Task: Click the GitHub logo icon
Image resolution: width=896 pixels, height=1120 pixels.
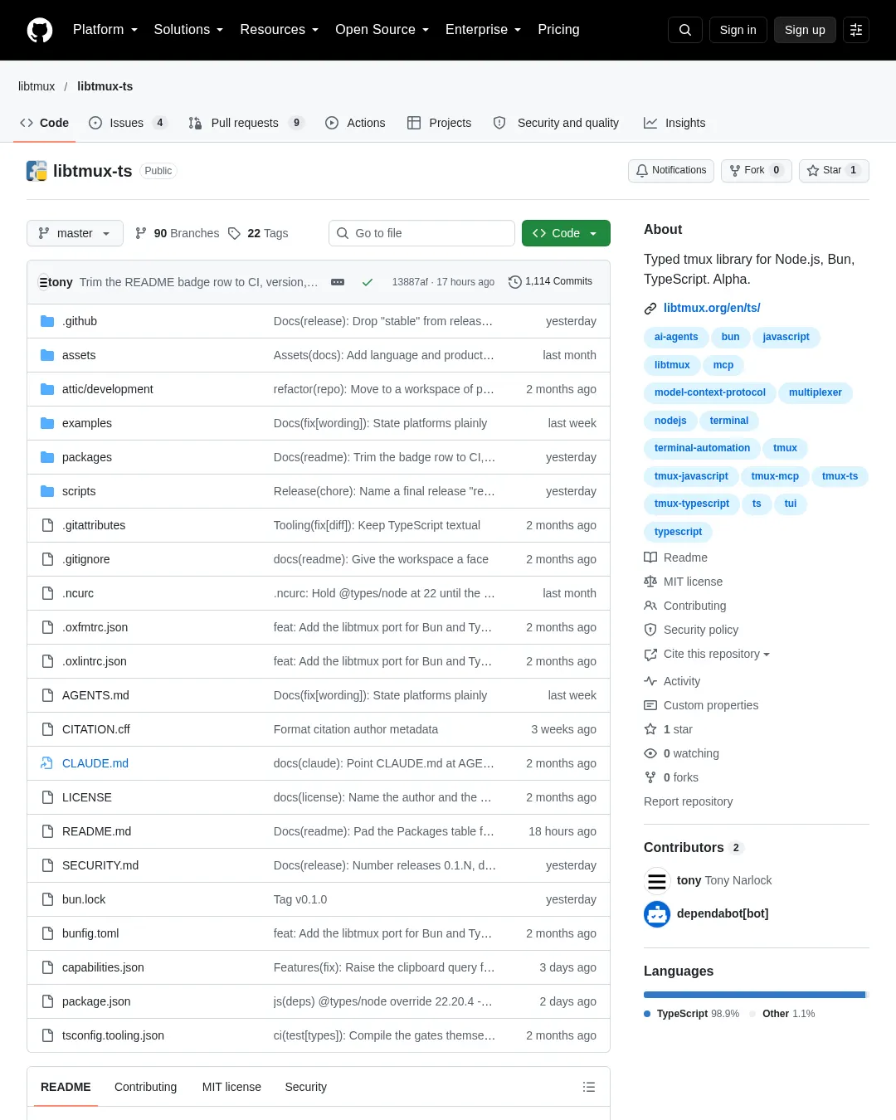Action: coord(40,30)
